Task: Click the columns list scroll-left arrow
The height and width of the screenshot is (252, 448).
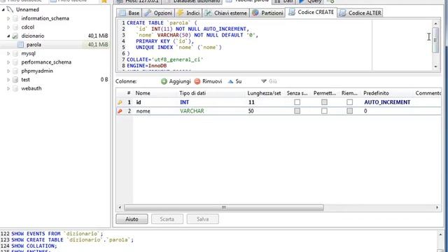Action: coord(120,207)
